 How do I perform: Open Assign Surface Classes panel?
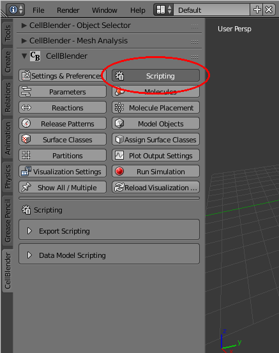point(156,140)
